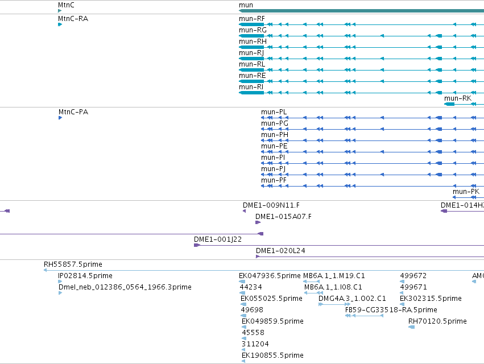Click the FB59-CG33518-RA.5prime label

tap(391, 309)
